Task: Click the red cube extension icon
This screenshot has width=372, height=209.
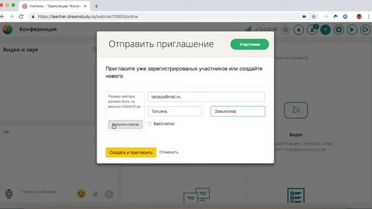Action: pyautogui.click(x=359, y=17)
